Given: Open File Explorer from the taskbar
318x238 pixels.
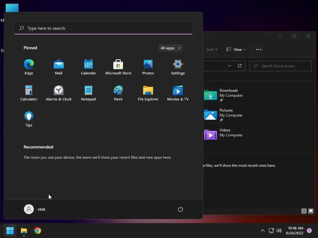Looking at the screenshot, I should coord(24,231).
